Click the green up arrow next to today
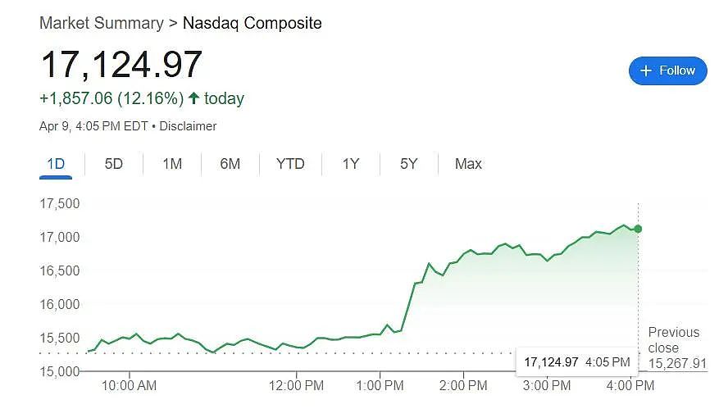This screenshot has width=728, height=409. [194, 98]
